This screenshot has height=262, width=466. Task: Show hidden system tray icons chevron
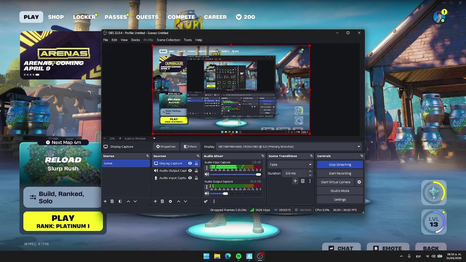coord(402,256)
